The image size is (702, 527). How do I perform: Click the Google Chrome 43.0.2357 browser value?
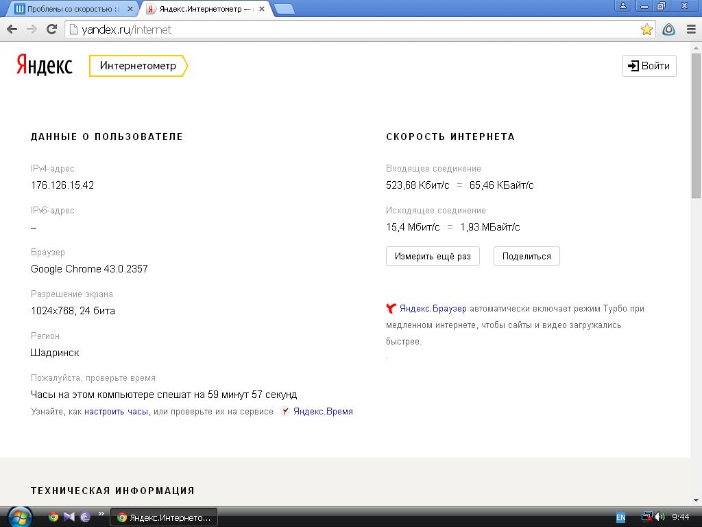tap(89, 269)
